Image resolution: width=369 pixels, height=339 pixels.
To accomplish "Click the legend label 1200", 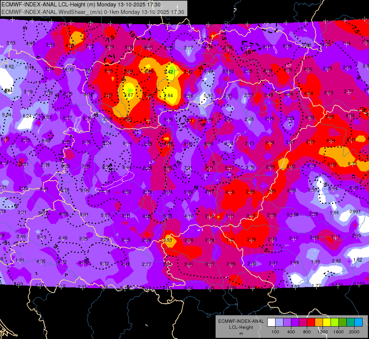I will click(x=323, y=332).
